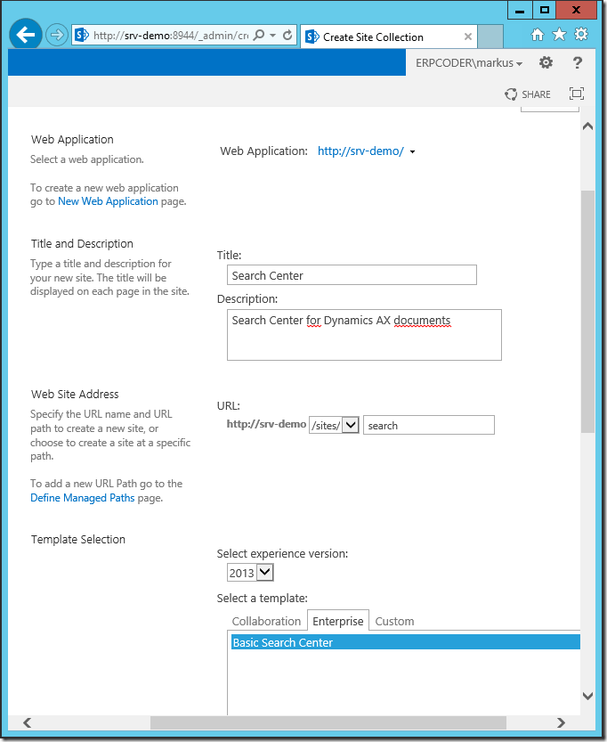Go to the browser home page icon

538,34
